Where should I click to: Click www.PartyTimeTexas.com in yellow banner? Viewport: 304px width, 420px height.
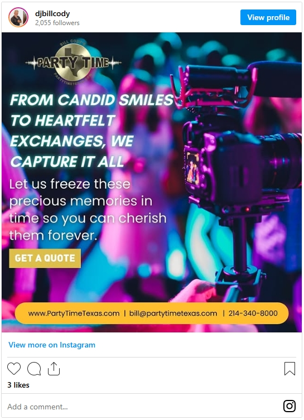[74, 313]
